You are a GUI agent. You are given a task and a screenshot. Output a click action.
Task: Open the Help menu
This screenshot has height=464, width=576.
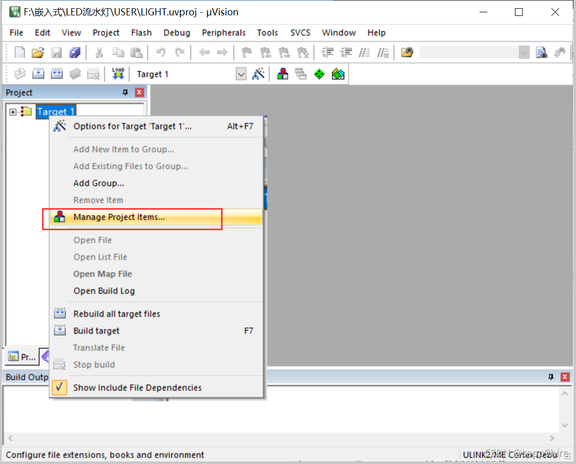tap(376, 33)
